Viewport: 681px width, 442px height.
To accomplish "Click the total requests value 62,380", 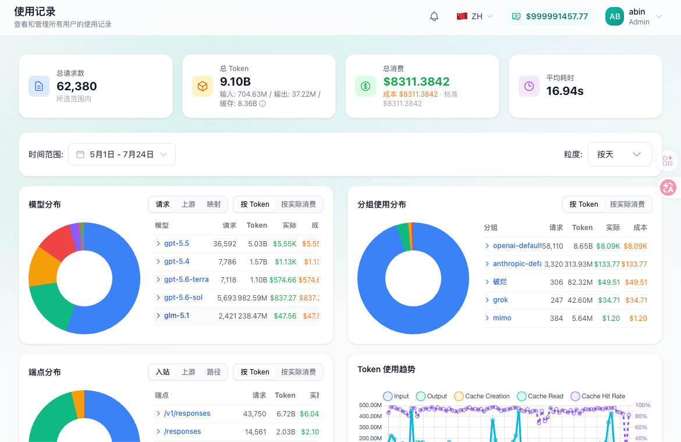I will tap(76, 86).
